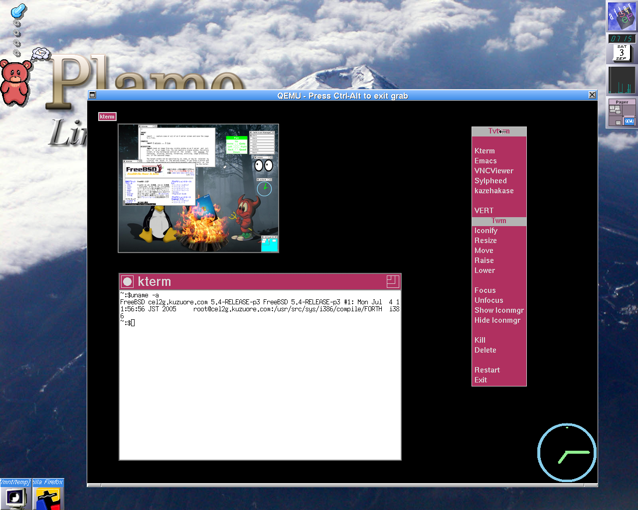The image size is (638, 510).
Task: Choose kazehakase from the Tvtwm menu
Action: pyautogui.click(x=499, y=191)
